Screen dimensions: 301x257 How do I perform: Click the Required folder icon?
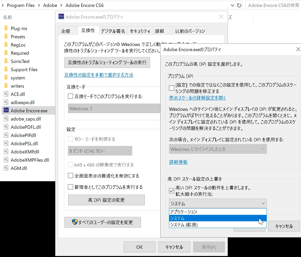[x=6, y=53]
